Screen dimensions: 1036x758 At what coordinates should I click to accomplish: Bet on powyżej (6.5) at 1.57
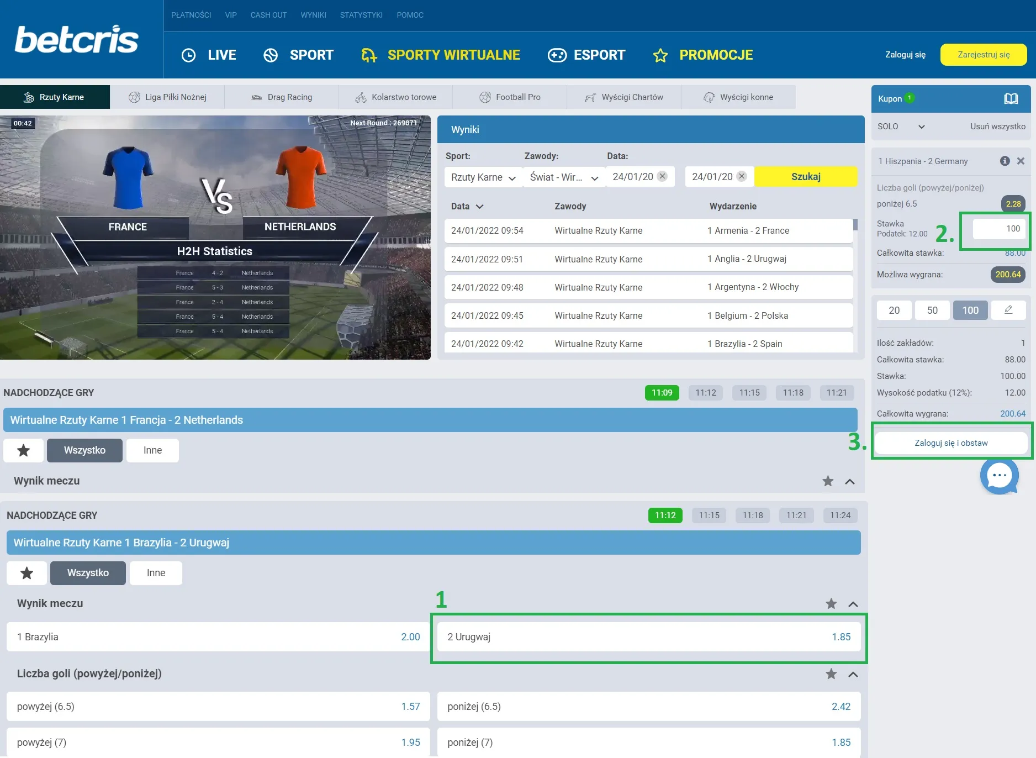(x=218, y=707)
